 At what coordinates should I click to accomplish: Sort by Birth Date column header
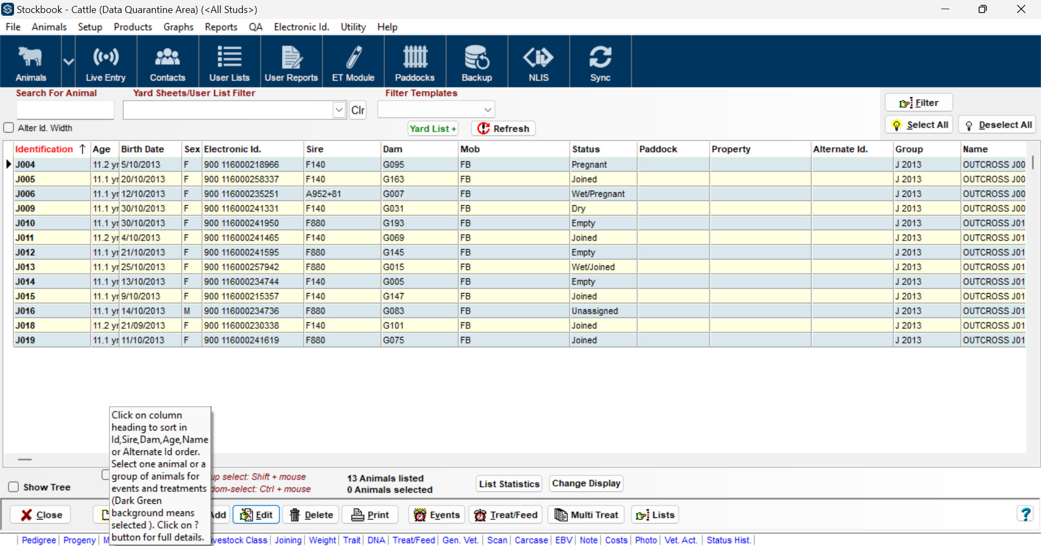[x=150, y=149]
